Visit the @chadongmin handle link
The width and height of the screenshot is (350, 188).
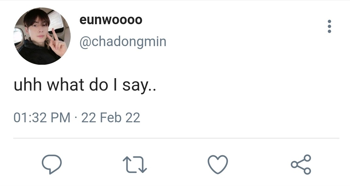tap(123, 42)
